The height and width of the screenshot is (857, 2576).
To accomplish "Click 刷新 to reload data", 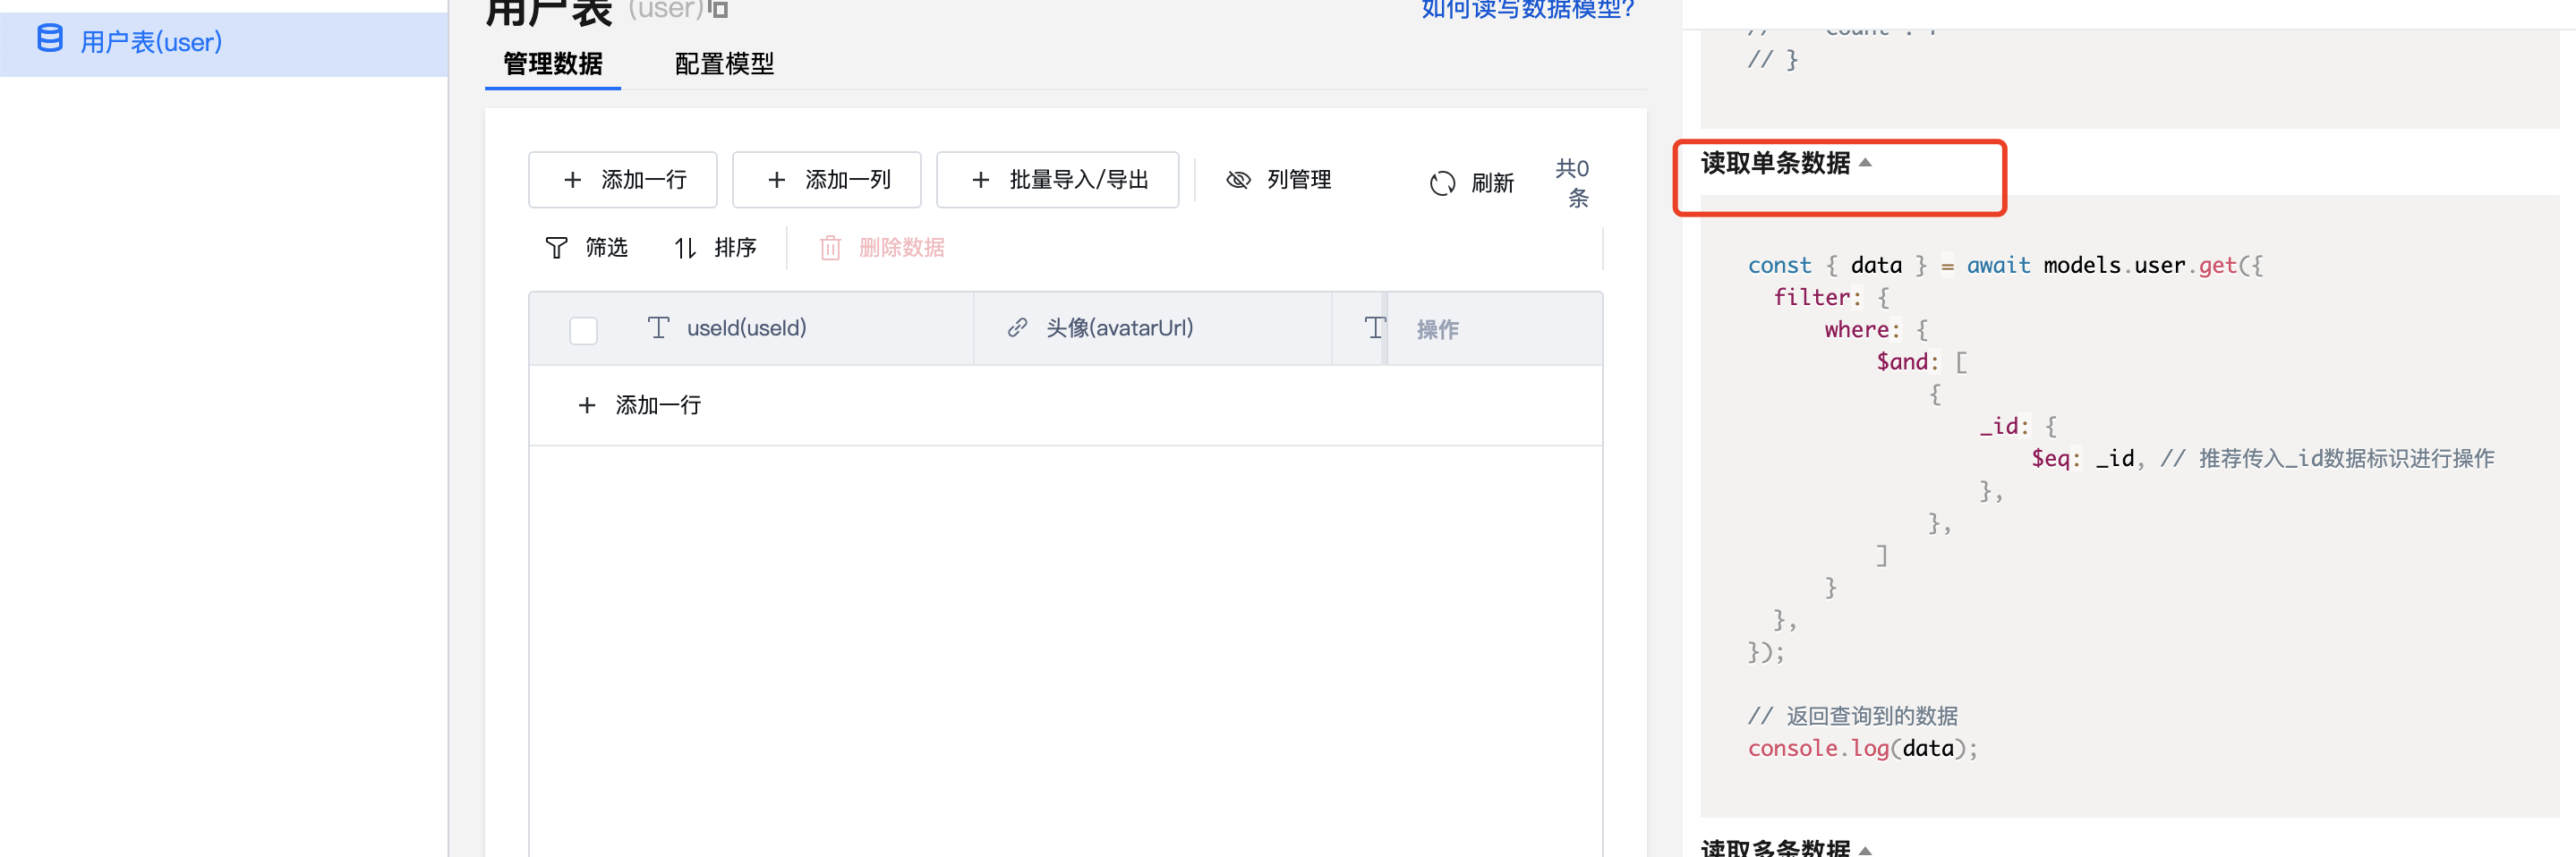I will point(1472,183).
